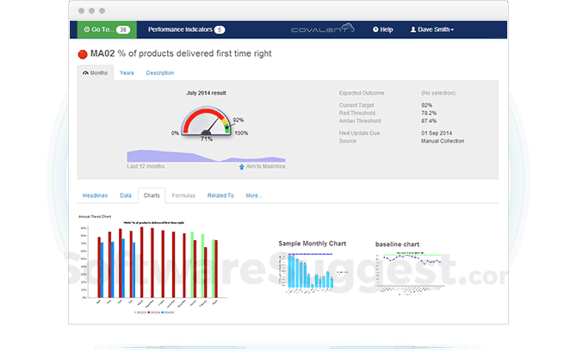Expand the Dave Smith user dropdown

tap(432, 29)
